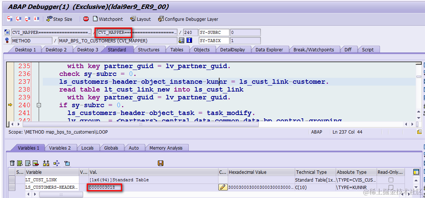
Task: Create a new Watchpoint
Action: (108, 19)
